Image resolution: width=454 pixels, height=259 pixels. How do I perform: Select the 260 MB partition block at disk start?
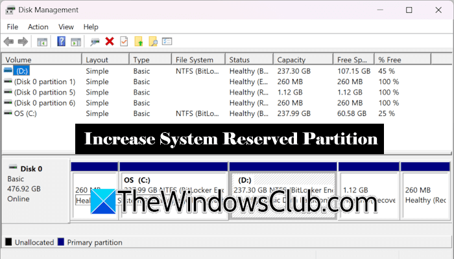[x=95, y=191]
